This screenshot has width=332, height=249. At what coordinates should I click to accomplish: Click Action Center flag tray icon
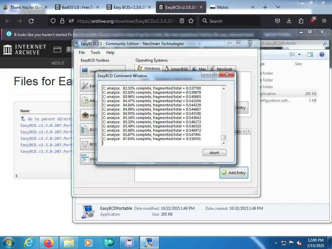[291, 243]
